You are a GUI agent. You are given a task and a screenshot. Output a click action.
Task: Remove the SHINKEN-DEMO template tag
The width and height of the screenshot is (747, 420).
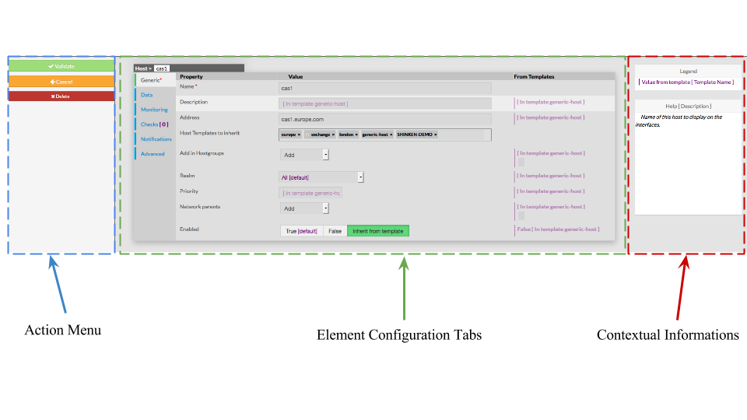click(x=436, y=135)
